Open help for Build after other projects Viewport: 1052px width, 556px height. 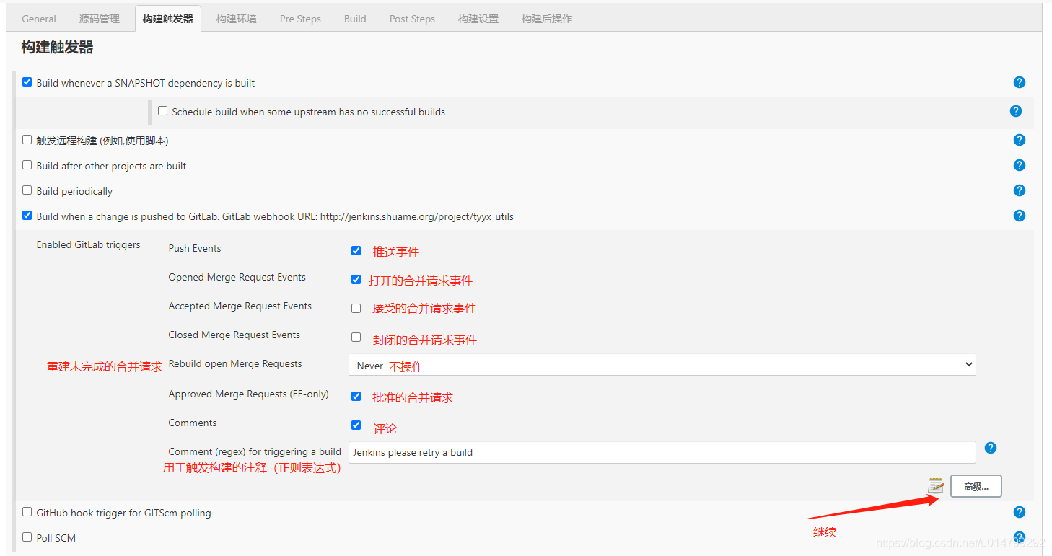point(1020,165)
